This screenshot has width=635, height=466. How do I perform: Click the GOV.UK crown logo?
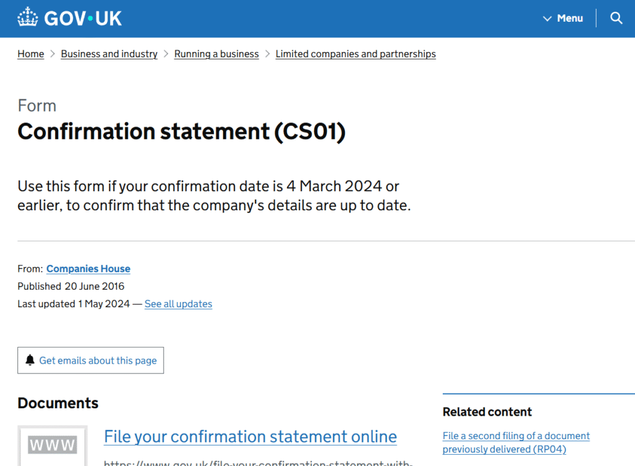(x=28, y=17)
